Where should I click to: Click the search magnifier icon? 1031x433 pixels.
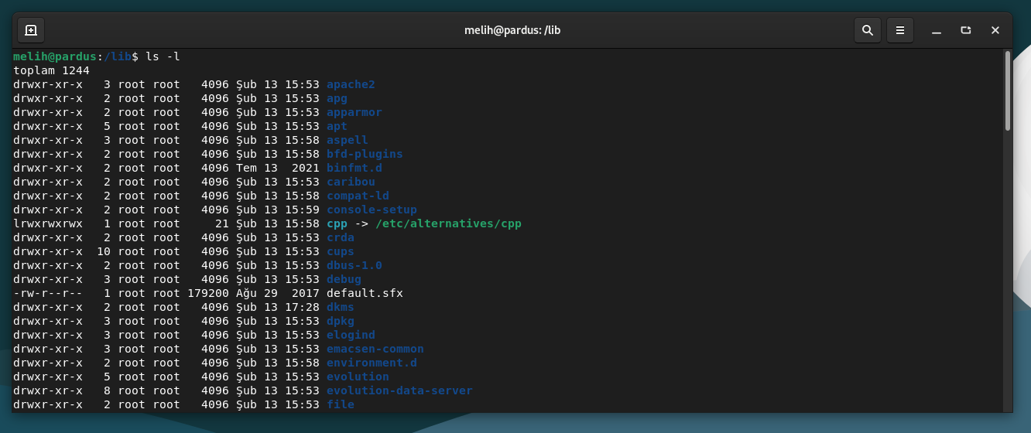(x=868, y=30)
